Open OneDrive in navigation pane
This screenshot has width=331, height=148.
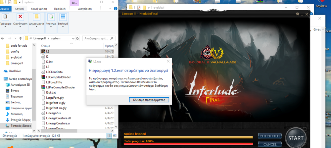tap(15, 71)
